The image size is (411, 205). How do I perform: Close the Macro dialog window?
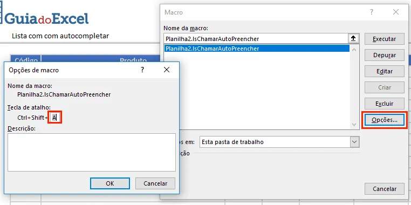coord(396,12)
